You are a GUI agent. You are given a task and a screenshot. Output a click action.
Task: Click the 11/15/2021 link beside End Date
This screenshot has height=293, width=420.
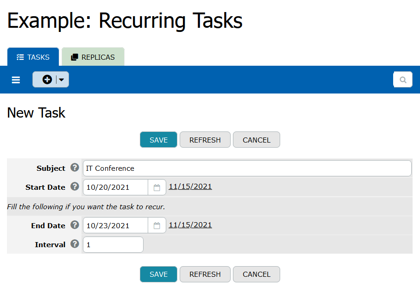pos(190,225)
